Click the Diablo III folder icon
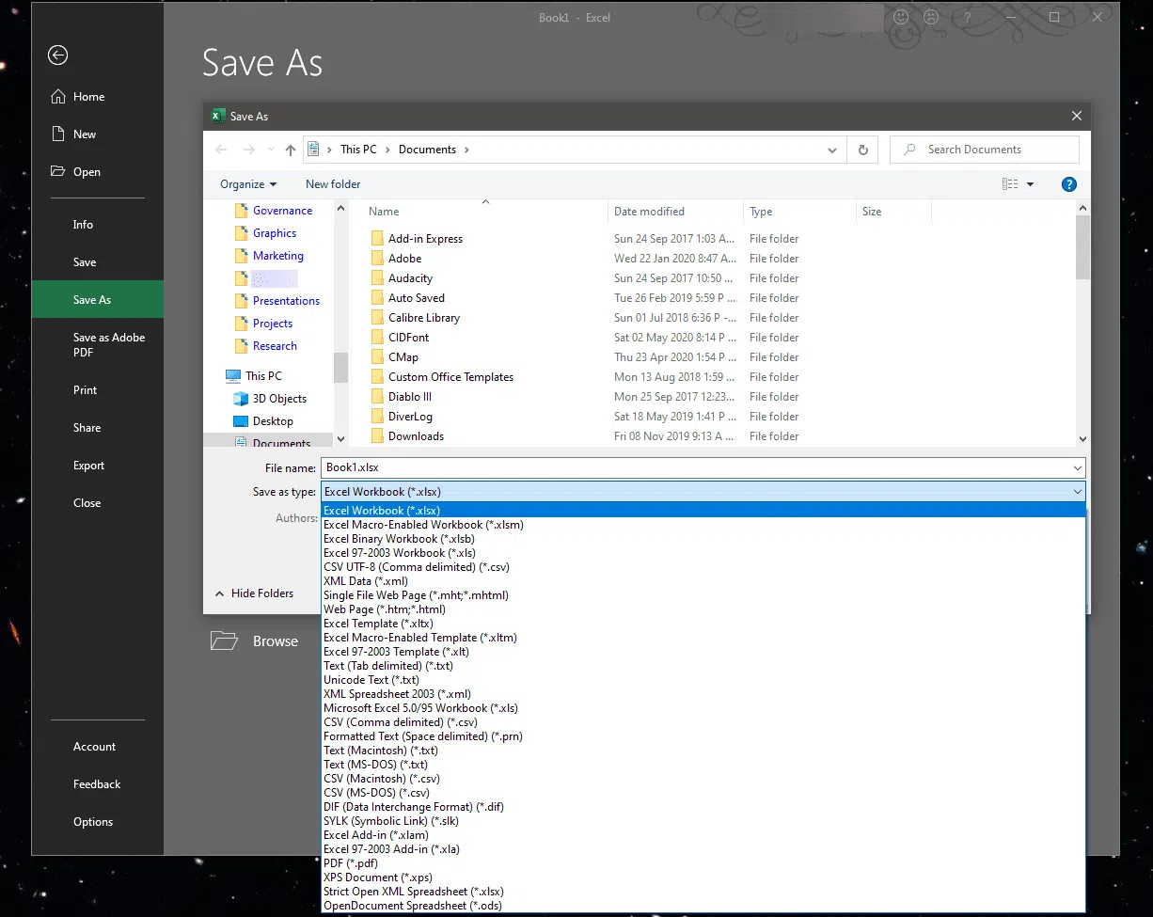This screenshot has height=917, width=1153. [377, 397]
